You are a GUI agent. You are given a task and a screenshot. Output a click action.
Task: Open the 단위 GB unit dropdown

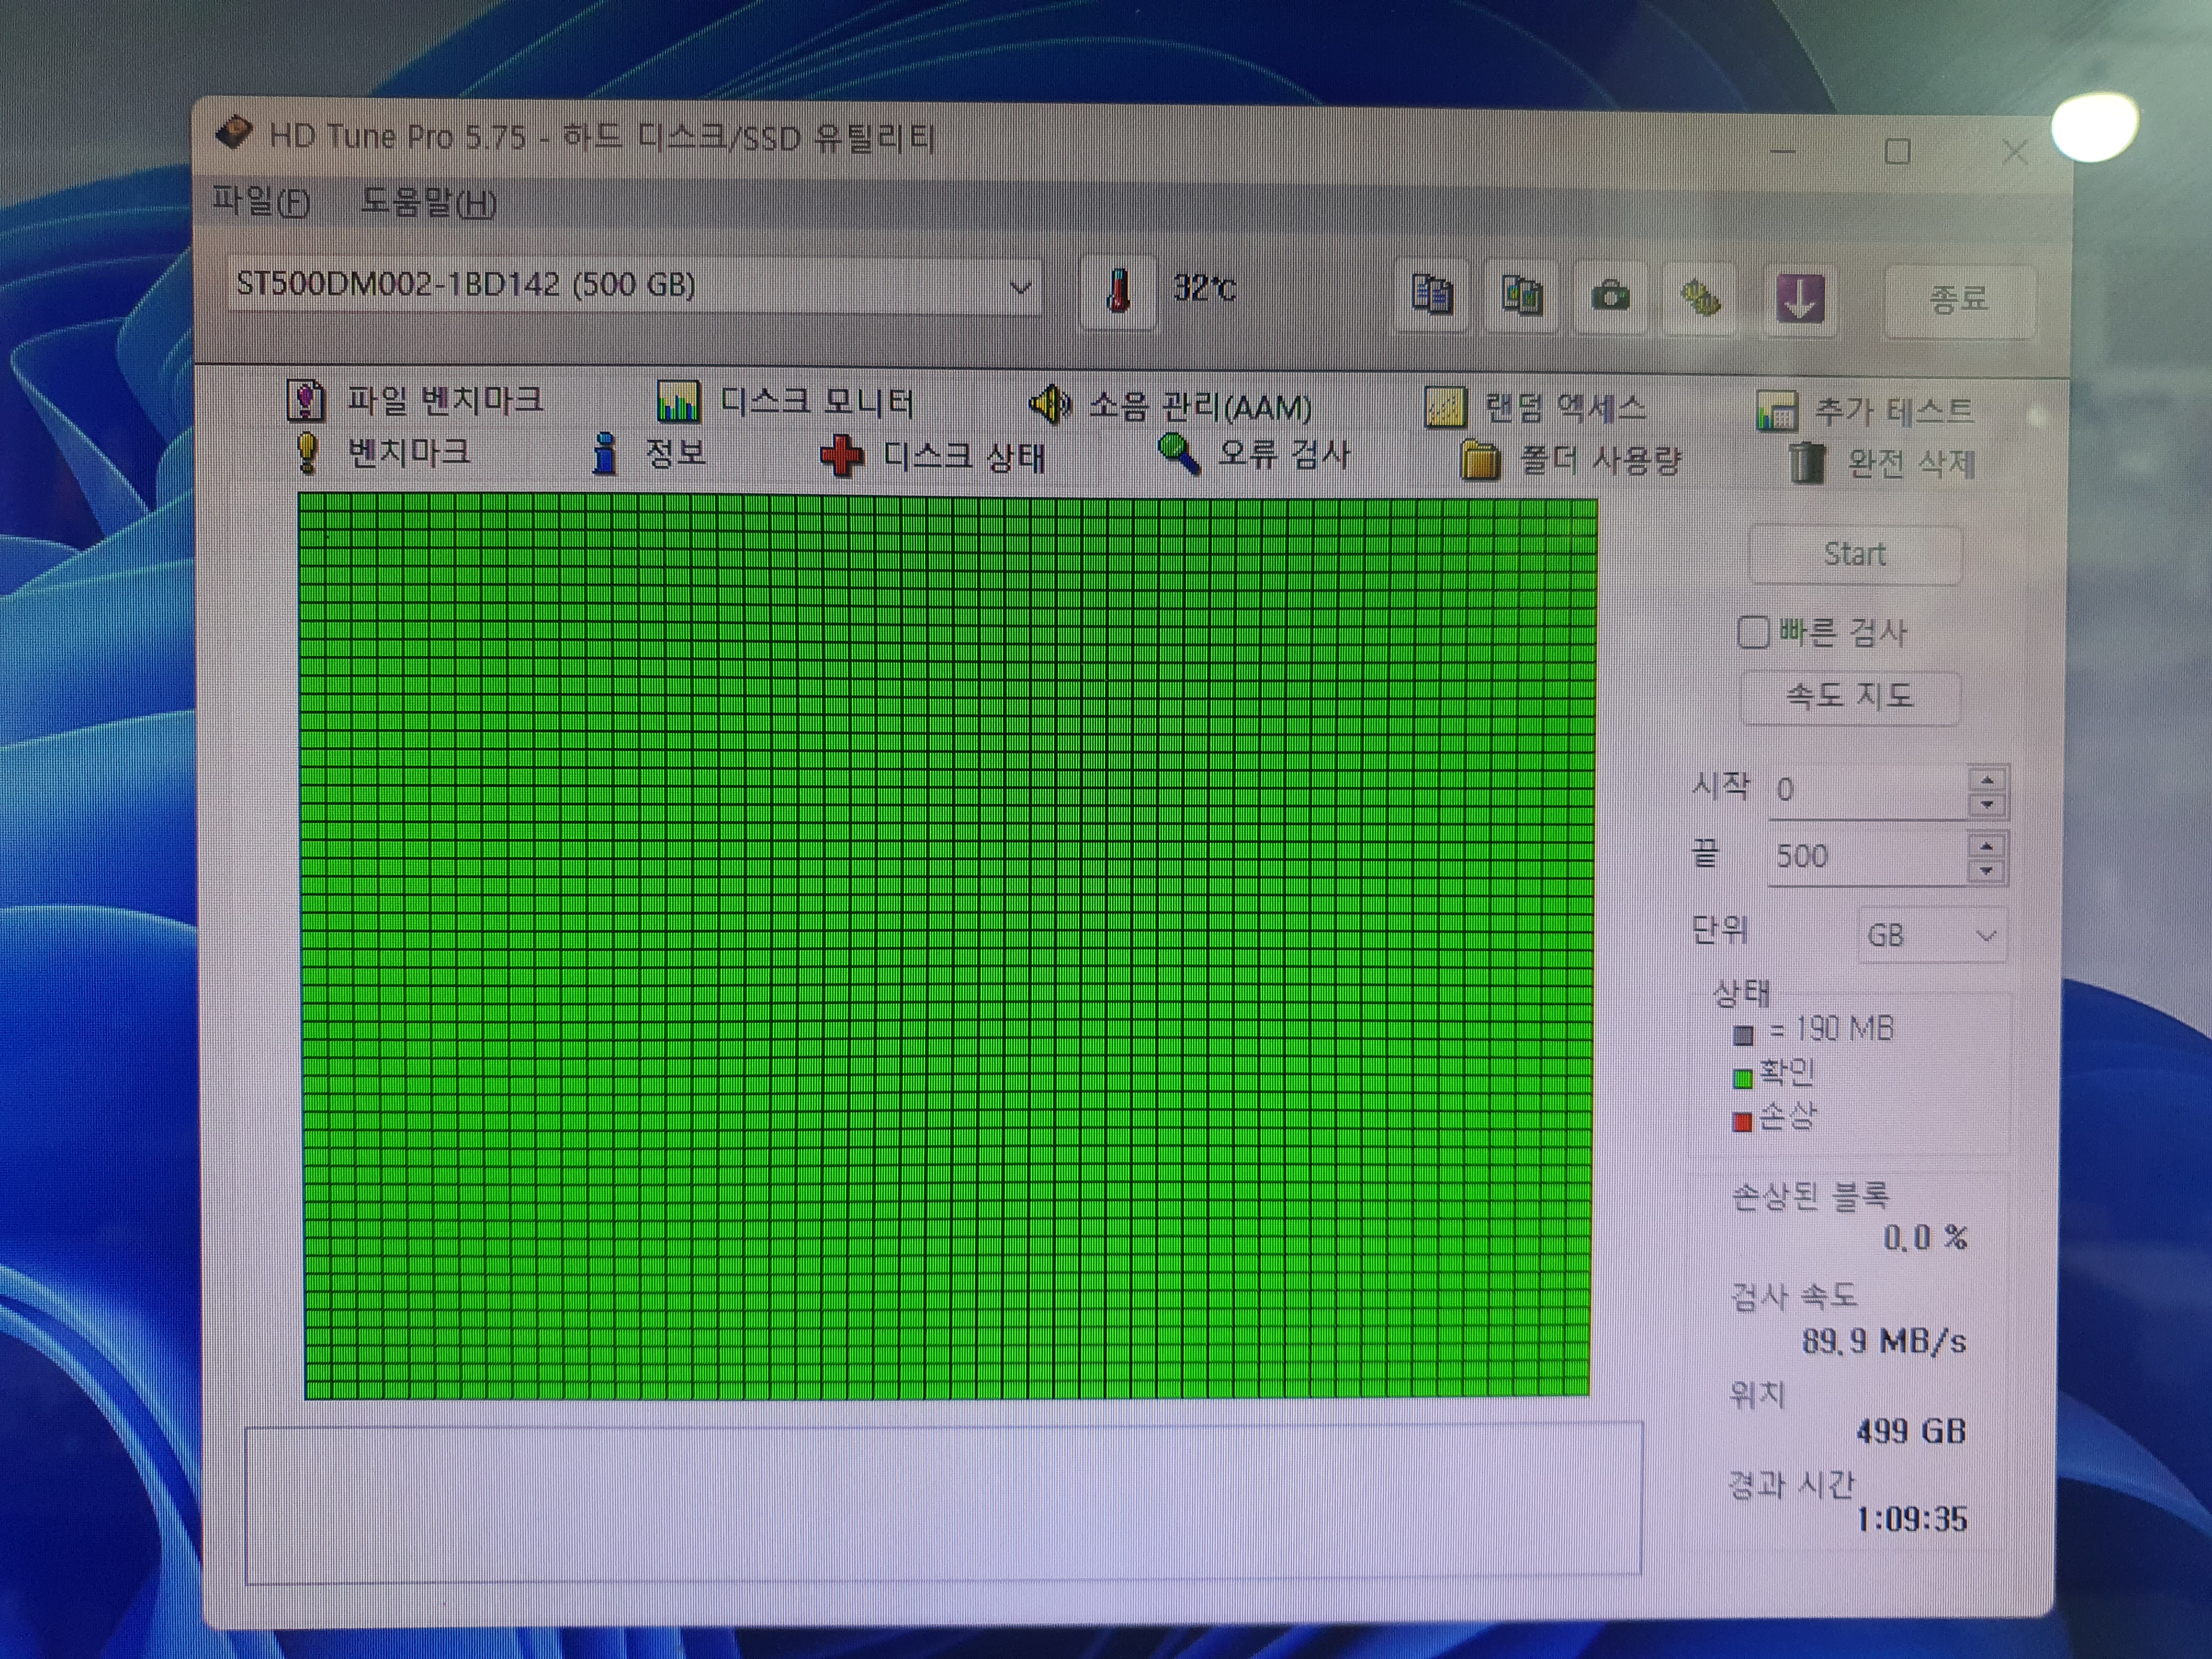tap(1932, 935)
